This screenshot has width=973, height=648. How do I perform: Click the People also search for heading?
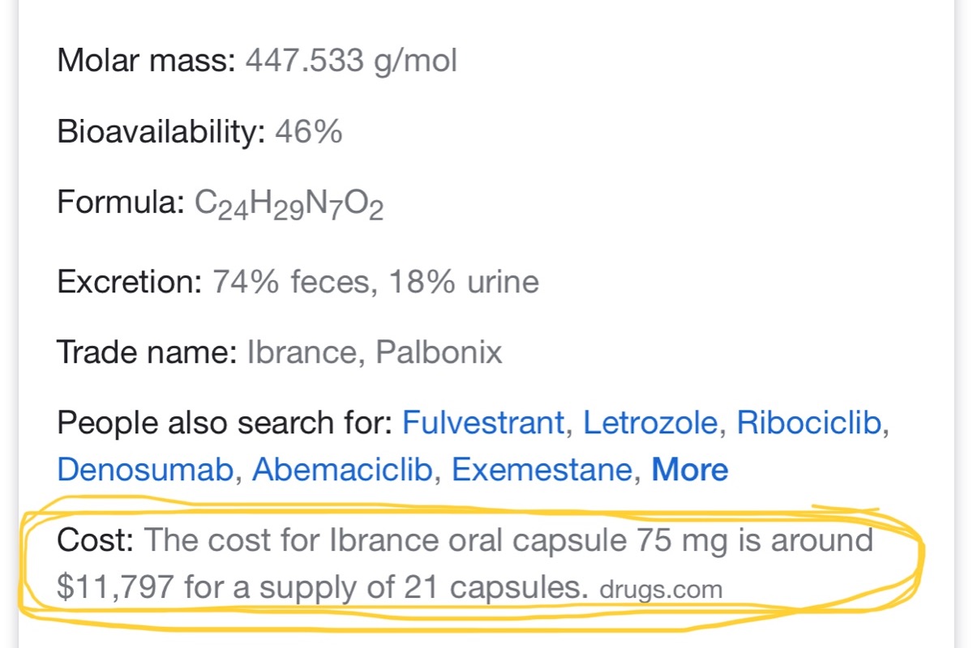[x=225, y=423]
